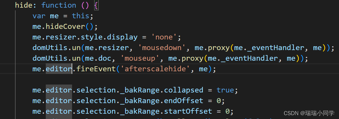Viewport: 339px width, 119px height.
Task: Click the fireEvent method name
Action: 96,69
